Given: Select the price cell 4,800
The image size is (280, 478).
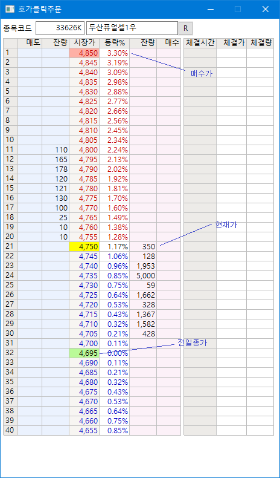Looking at the screenshot, I should [84, 150].
